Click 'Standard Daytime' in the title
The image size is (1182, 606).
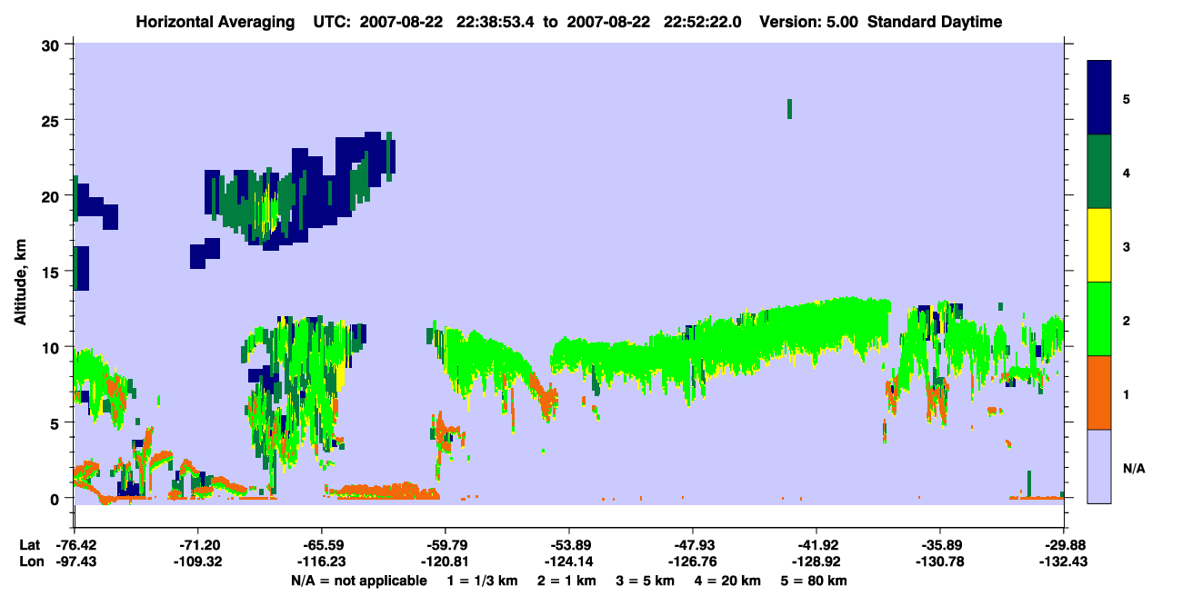(x=935, y=22)
